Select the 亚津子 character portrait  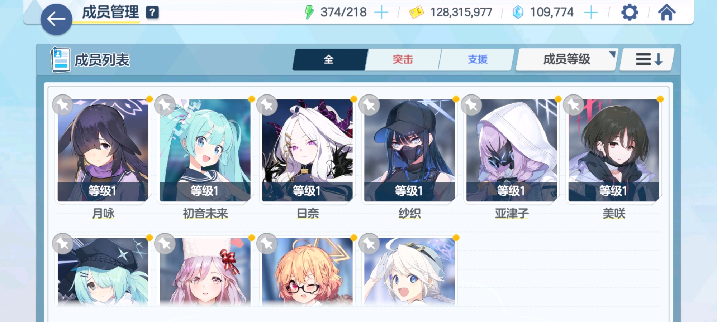click(512, 150)
